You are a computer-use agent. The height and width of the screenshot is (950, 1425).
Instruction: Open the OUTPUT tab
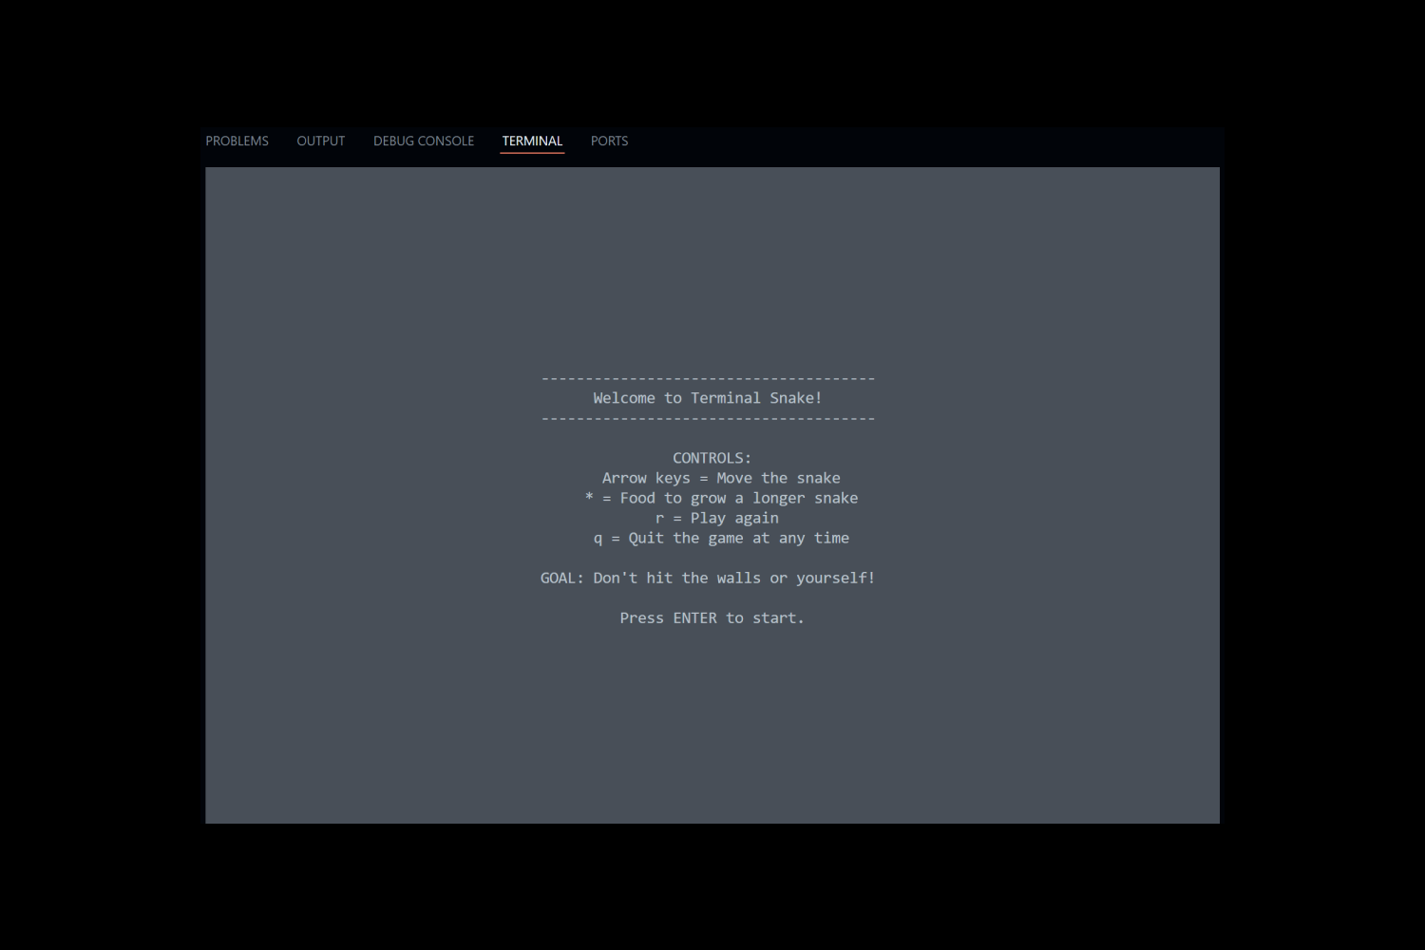[x=320, y=141]
